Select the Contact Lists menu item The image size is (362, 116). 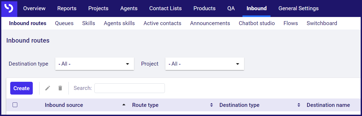[x=165, y=8]
